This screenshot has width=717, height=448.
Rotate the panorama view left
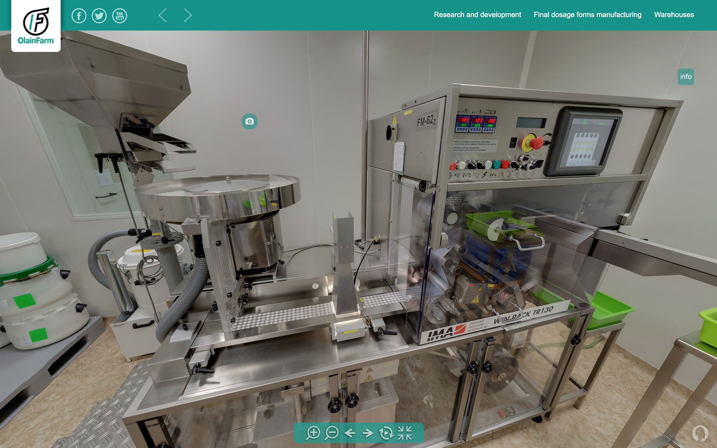(x=350, y=433)
